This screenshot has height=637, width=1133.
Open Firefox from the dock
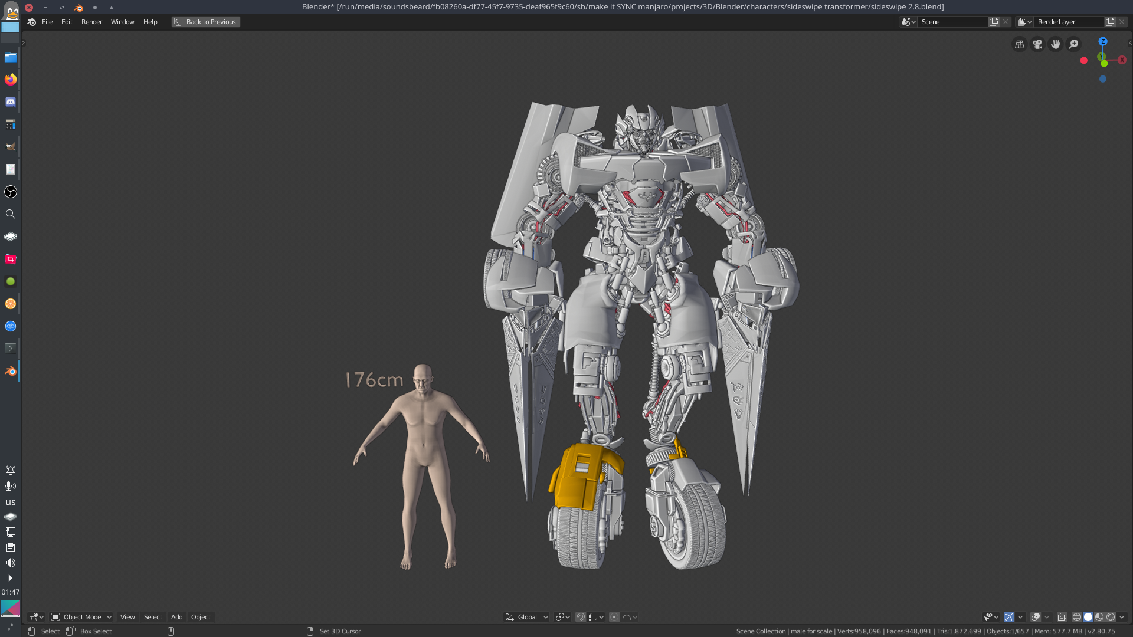pyautogui.click(x=11, y=79)
